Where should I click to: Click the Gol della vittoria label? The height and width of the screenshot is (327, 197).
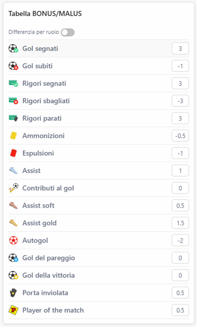[48, 275]
